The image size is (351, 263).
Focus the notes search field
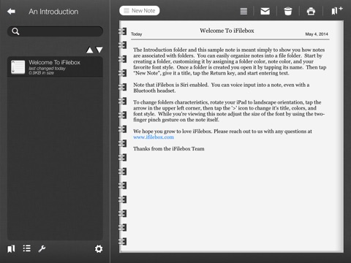click(55, 31)
